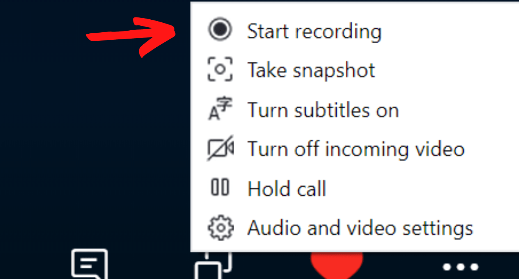Enable subtitles for the call
Screen dimensions: 519x279
pyautogui.click(x=323, y=109)
